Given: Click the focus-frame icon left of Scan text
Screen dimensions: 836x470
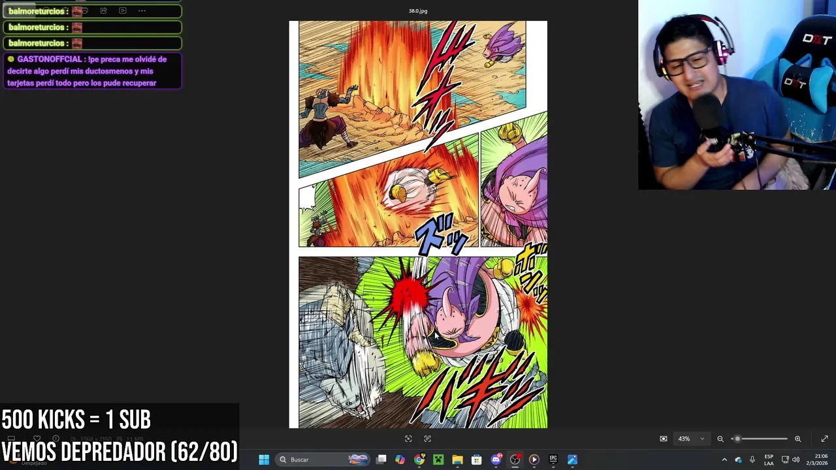Looking at the screenshot, I should point(408,439).
